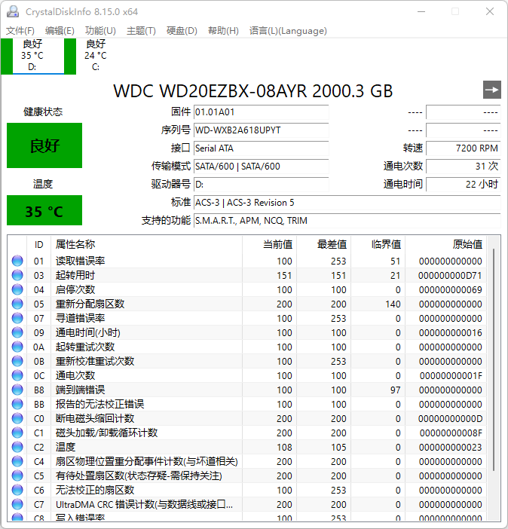Click status orb for 0C 通电次数 row
The height and width of the screenshot is (529, 508).
17,375
